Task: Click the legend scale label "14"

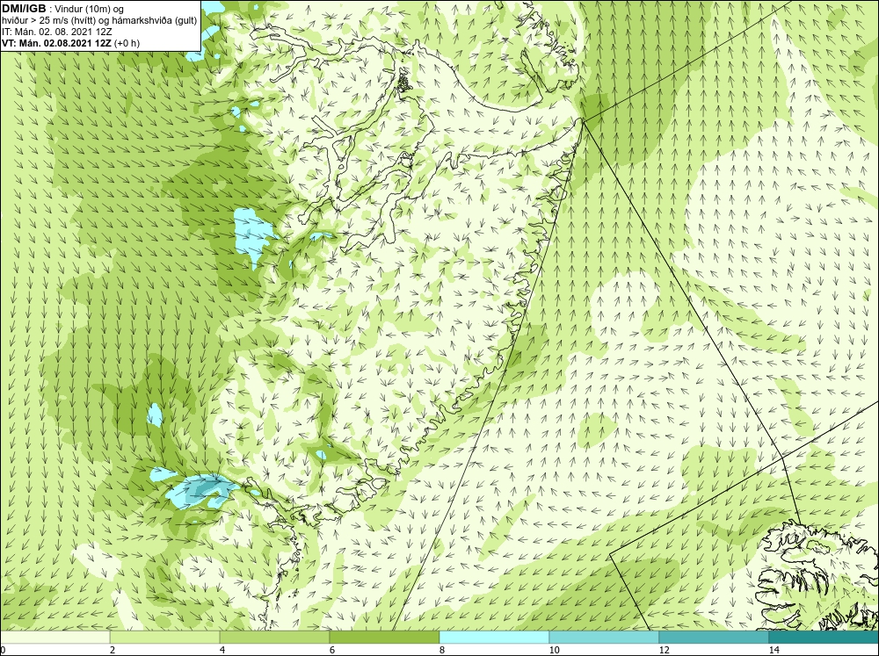Action: pyautogui.click(x=774, y=650)
